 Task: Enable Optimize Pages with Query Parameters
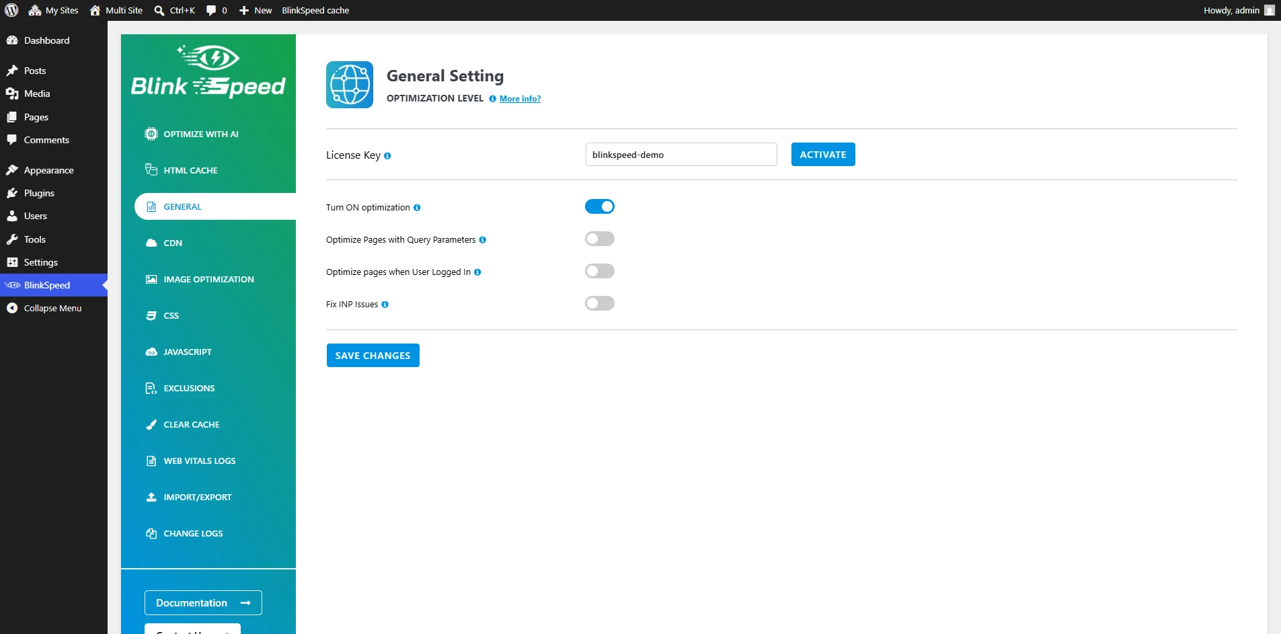coord(600,239)
